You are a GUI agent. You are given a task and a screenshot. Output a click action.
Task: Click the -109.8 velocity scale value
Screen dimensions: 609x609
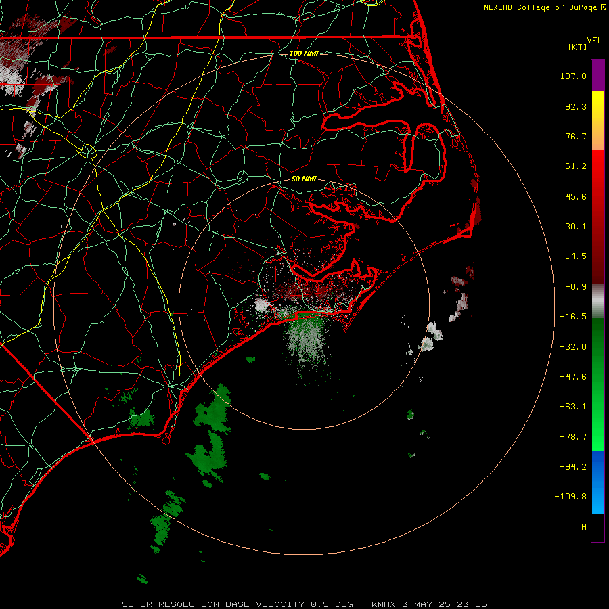click(571, 497)
